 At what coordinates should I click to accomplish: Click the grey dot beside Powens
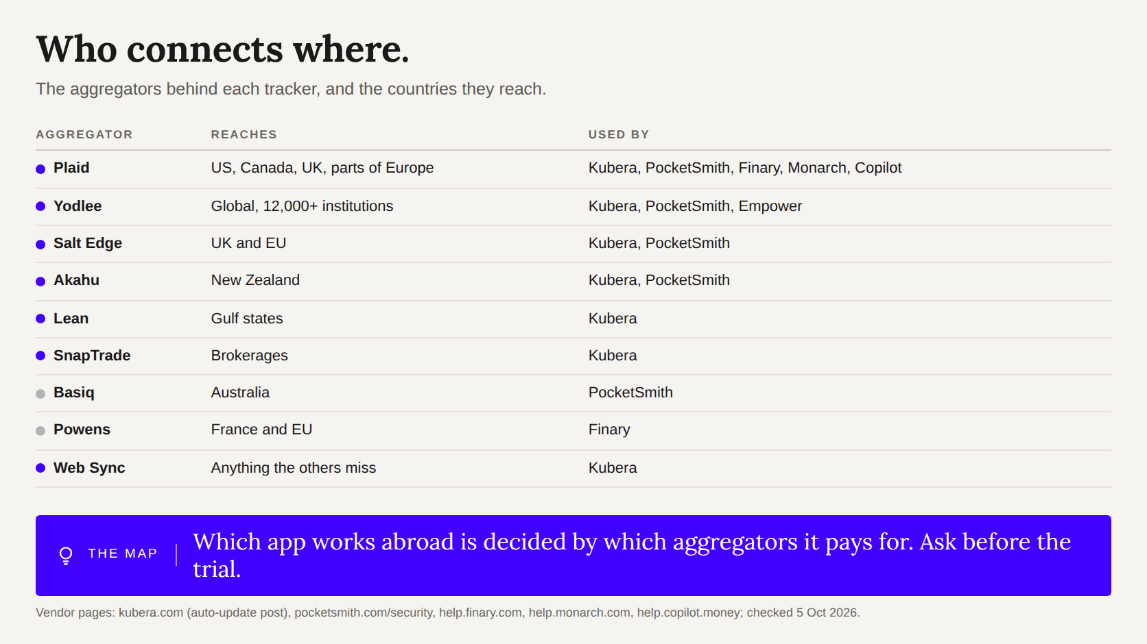(x=40, y=431)
